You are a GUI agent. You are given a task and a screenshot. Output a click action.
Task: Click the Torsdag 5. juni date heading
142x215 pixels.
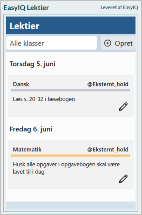coord(32,64)
